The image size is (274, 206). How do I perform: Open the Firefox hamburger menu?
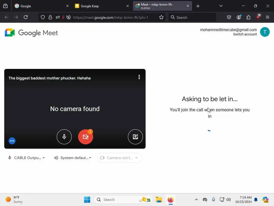(x=268, y=17)
